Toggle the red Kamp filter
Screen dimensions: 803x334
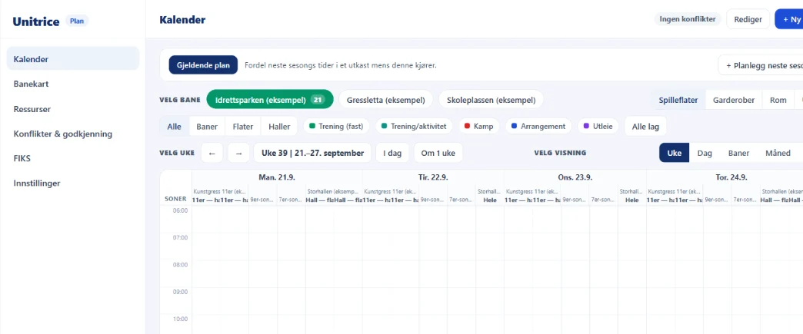pyautogui.click(x=479, y=127)
